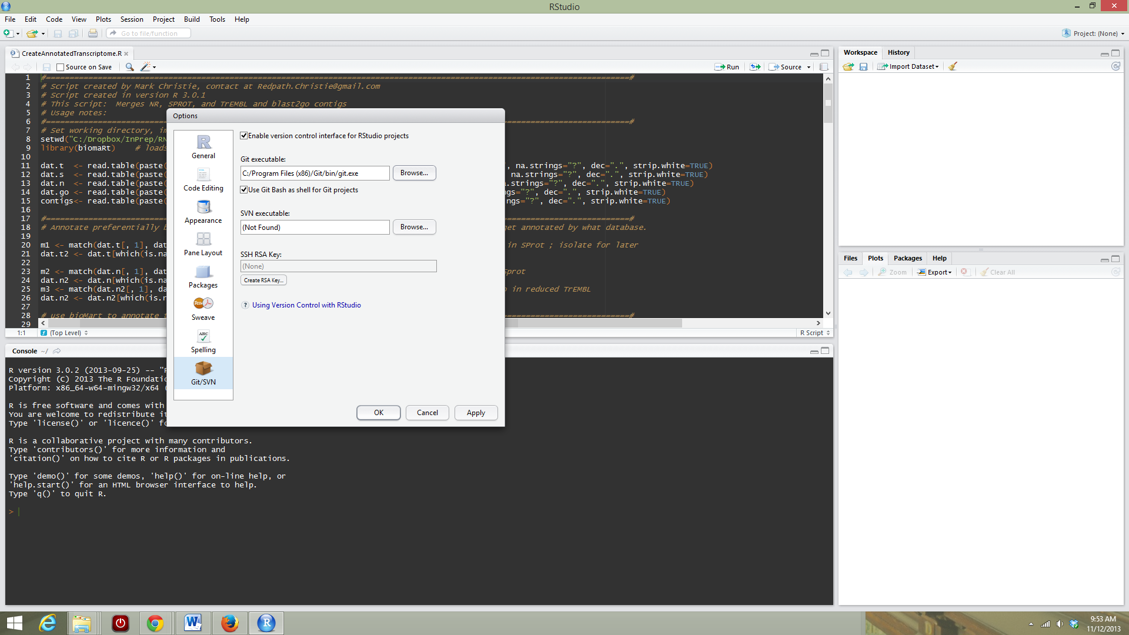Image resolution: width=1129 pixels, height=635 pixels.
Task: Click the new file icon in main toolbar
Action: (8, 34)
